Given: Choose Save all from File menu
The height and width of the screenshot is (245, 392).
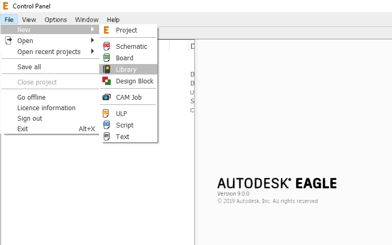Looking at the screenshot, I should (50, 67).
